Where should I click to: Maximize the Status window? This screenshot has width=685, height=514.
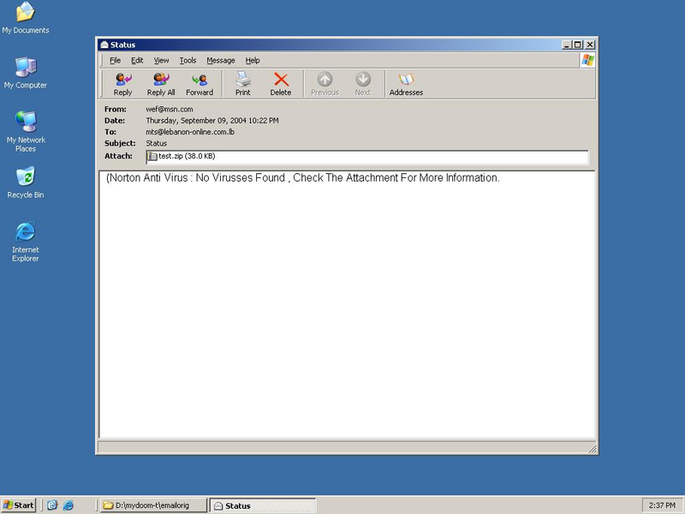577,45
